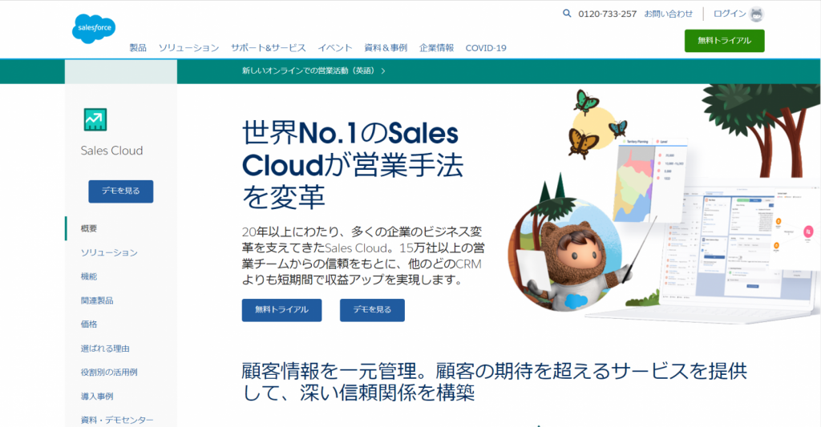Expand the 資料&事例 menu
This screenshot has width=821, height=427.
point(386,48)
